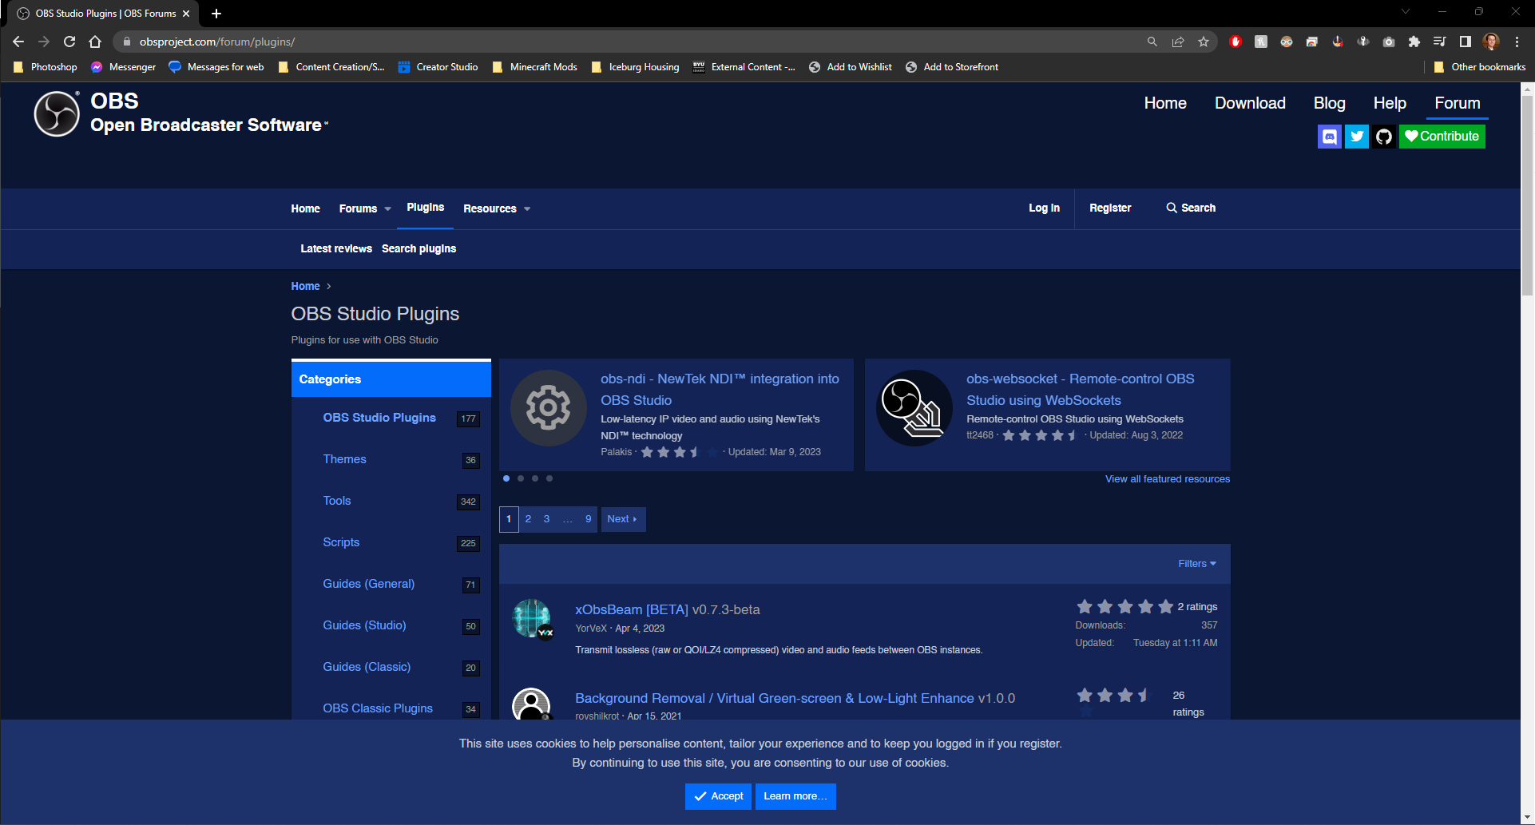Open the Extensions puzzle icon
Image resolution: width=1535 pixels, height=825 pixels.
tap(1414, 42)
